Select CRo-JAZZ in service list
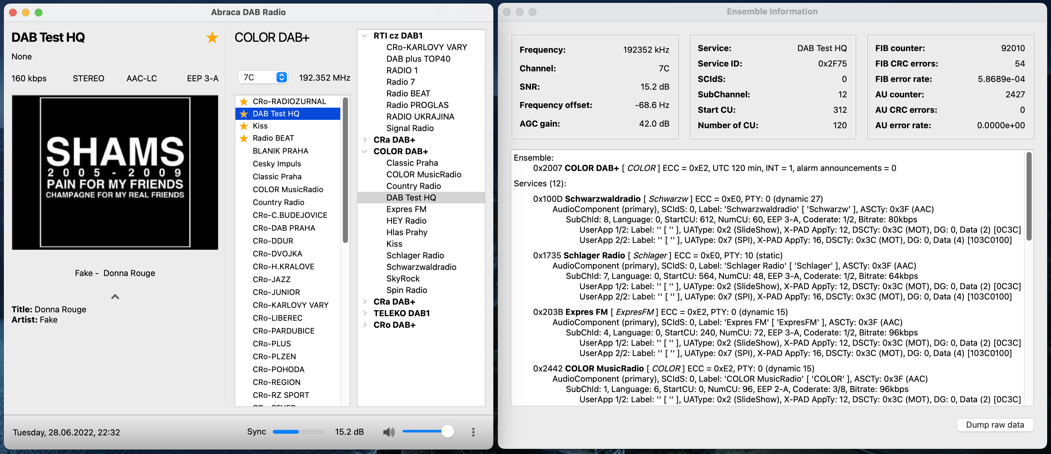This screenshot has width=1051, height=454. (x=288, y=279)
